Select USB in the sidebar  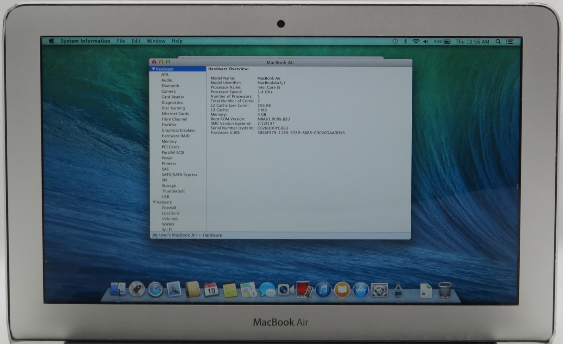(x=165, y=197)
